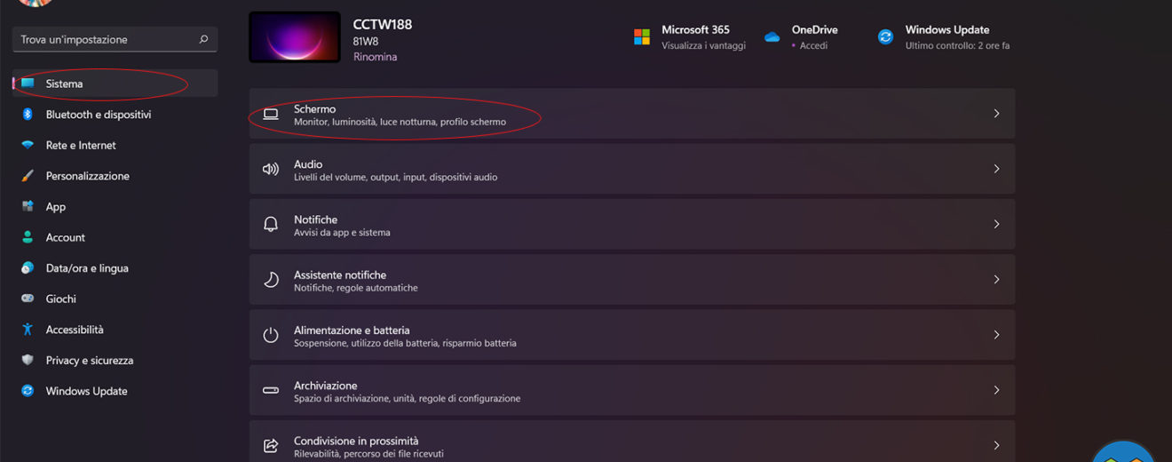This screenshot has height=462, width=1172.
Task: Go to Data/ora e lingua
Action: tap(86, 268)
